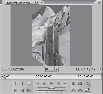Go to next edit point

[65, 83]
